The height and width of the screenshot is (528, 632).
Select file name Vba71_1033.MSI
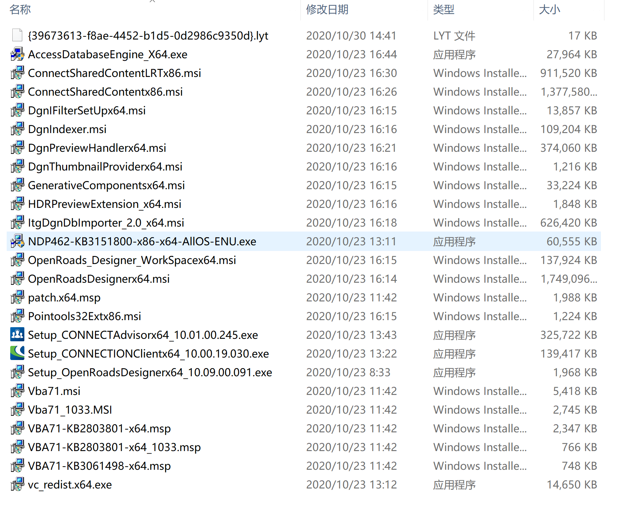70,410
